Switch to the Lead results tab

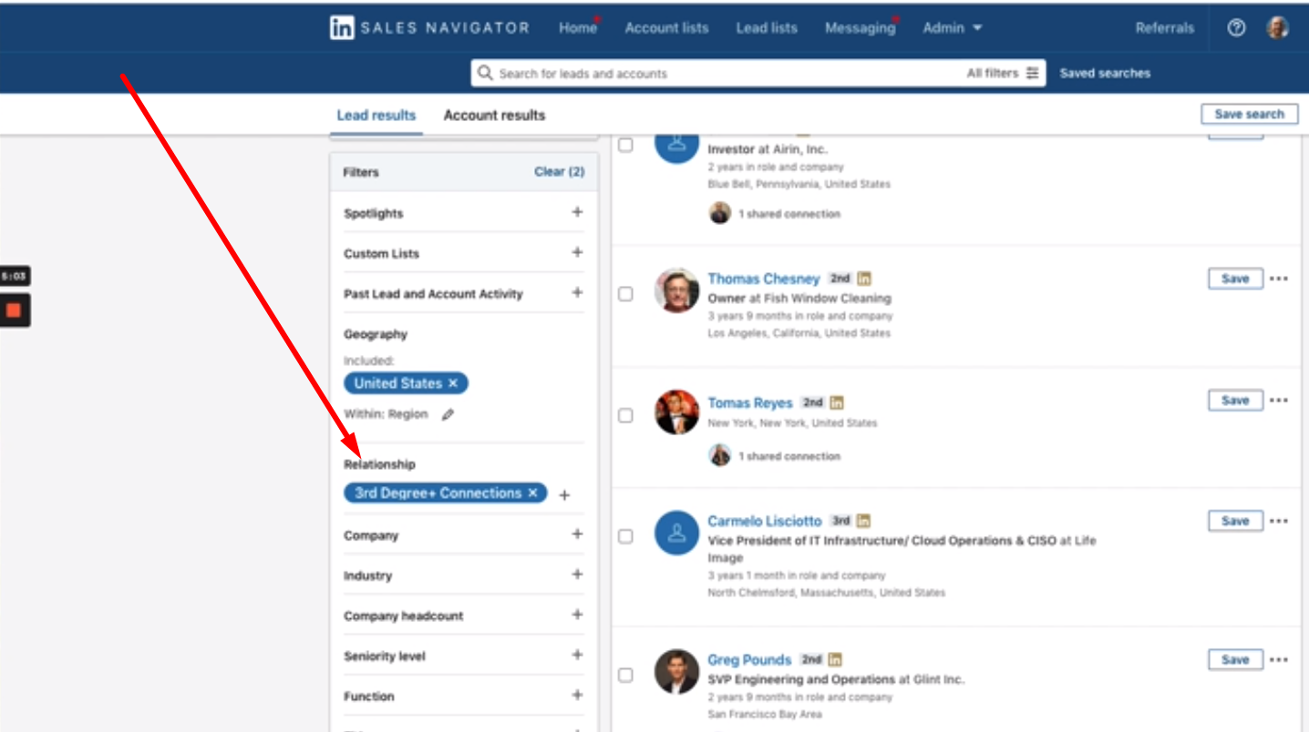coord(376,116)
